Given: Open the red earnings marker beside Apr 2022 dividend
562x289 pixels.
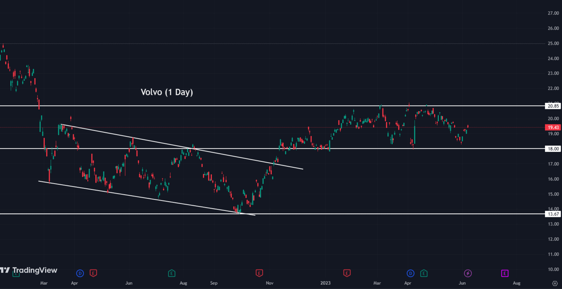Looking at the screenshot, I should (x=93, y=273).
